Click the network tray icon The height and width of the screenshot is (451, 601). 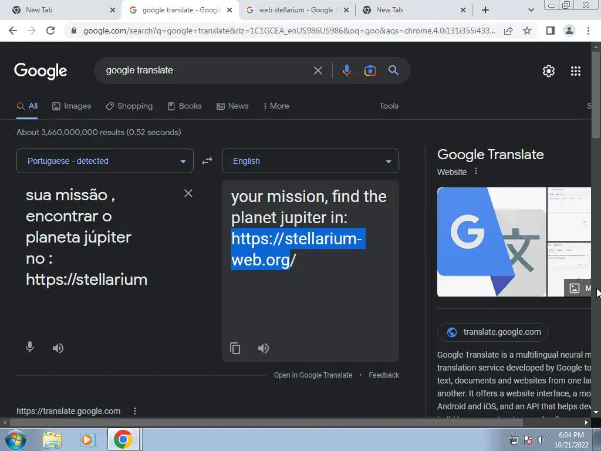tap(513, 440)
